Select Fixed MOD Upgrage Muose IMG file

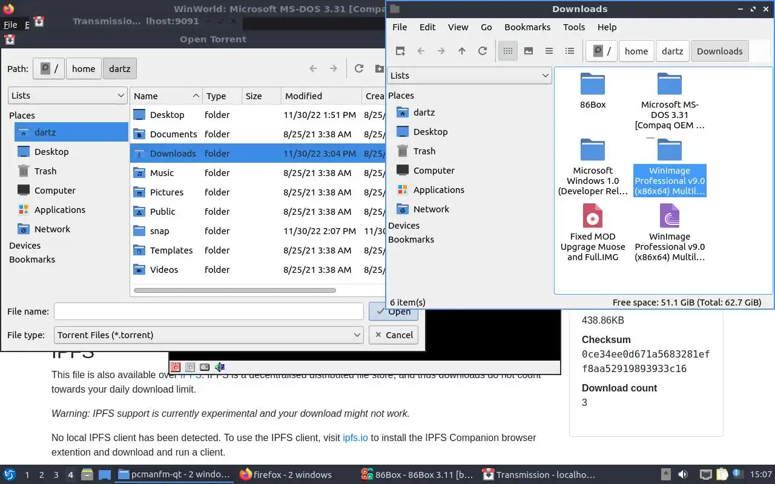pos(593,216)
